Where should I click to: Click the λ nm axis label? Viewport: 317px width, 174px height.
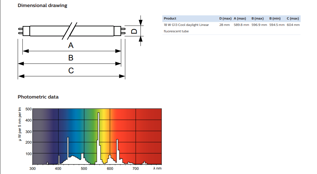(157, 169)
